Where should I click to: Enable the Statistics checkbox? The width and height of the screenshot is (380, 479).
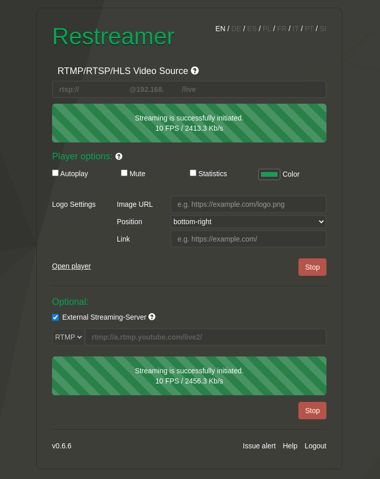click(x=193, y=173)
